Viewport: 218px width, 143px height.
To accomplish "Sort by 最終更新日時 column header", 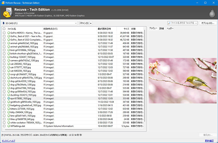I will (107, 29).
